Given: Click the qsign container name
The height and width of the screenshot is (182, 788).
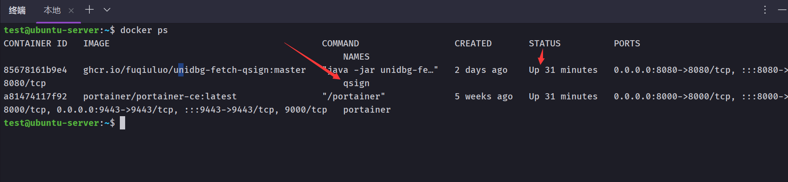Looking at the screenshot, I should [x=356, y=83].
